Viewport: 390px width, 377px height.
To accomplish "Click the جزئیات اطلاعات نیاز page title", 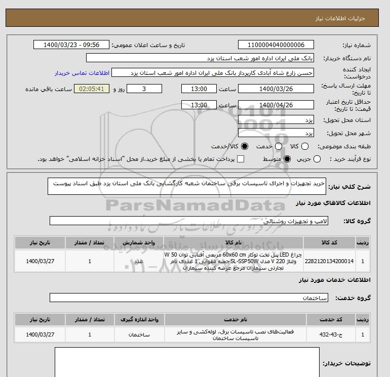I will (x=340, y=18).
